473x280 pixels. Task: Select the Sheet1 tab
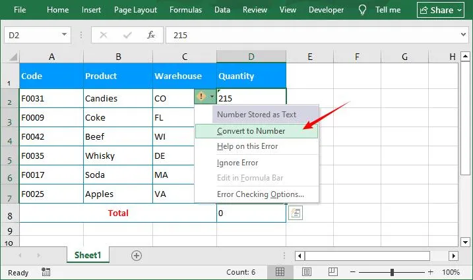click(88, 255)
